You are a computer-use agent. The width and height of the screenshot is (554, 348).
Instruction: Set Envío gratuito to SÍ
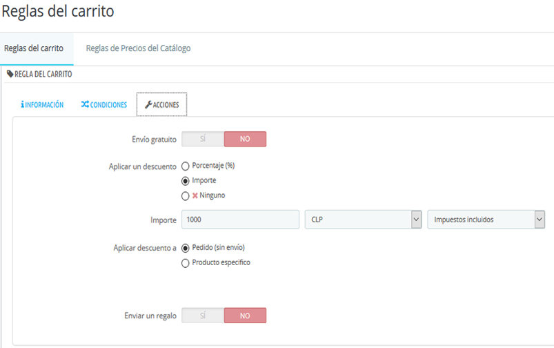[203, 139]
